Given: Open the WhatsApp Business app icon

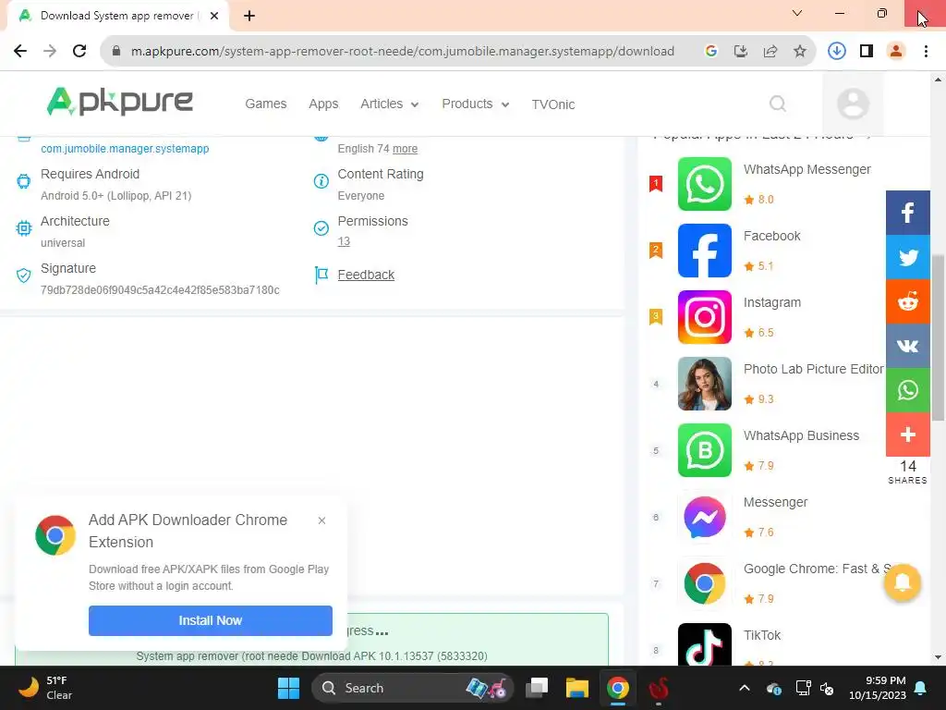Looking at the screenshot, I should tap(704, 450).
